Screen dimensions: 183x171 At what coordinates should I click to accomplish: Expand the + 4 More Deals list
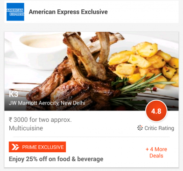[156, 152]
